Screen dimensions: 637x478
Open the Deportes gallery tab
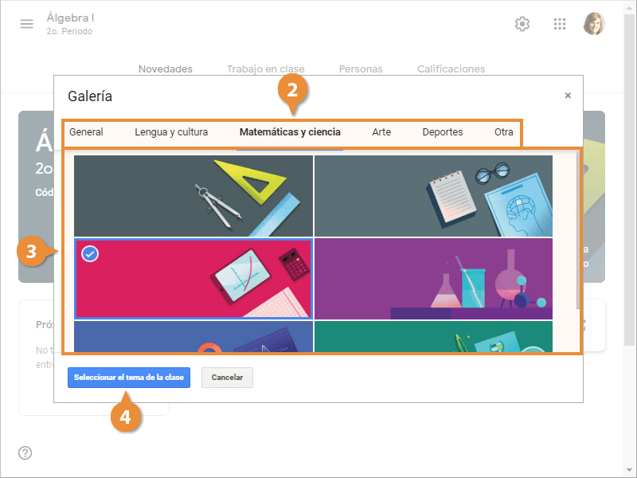(443, 132)
